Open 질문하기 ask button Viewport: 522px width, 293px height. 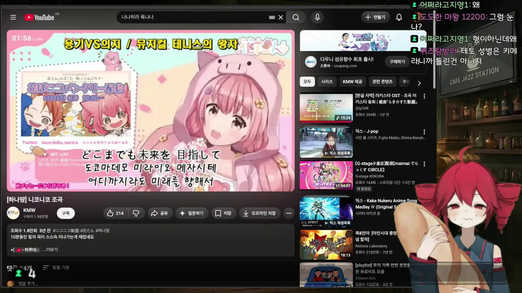pos(192,213)
